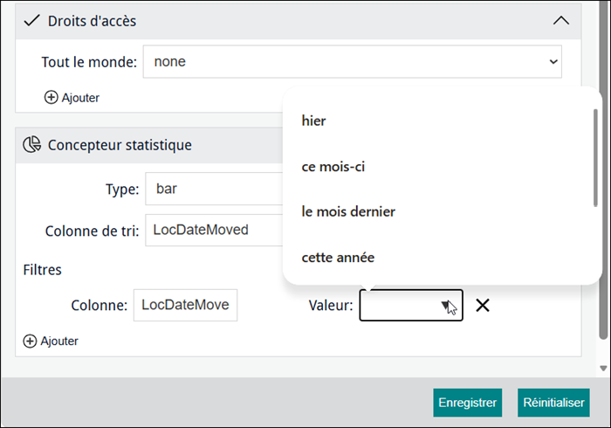Collapse the Droits d'accès section chevron
This screenshot has height=428, width=611.
(x=560, y=21)
